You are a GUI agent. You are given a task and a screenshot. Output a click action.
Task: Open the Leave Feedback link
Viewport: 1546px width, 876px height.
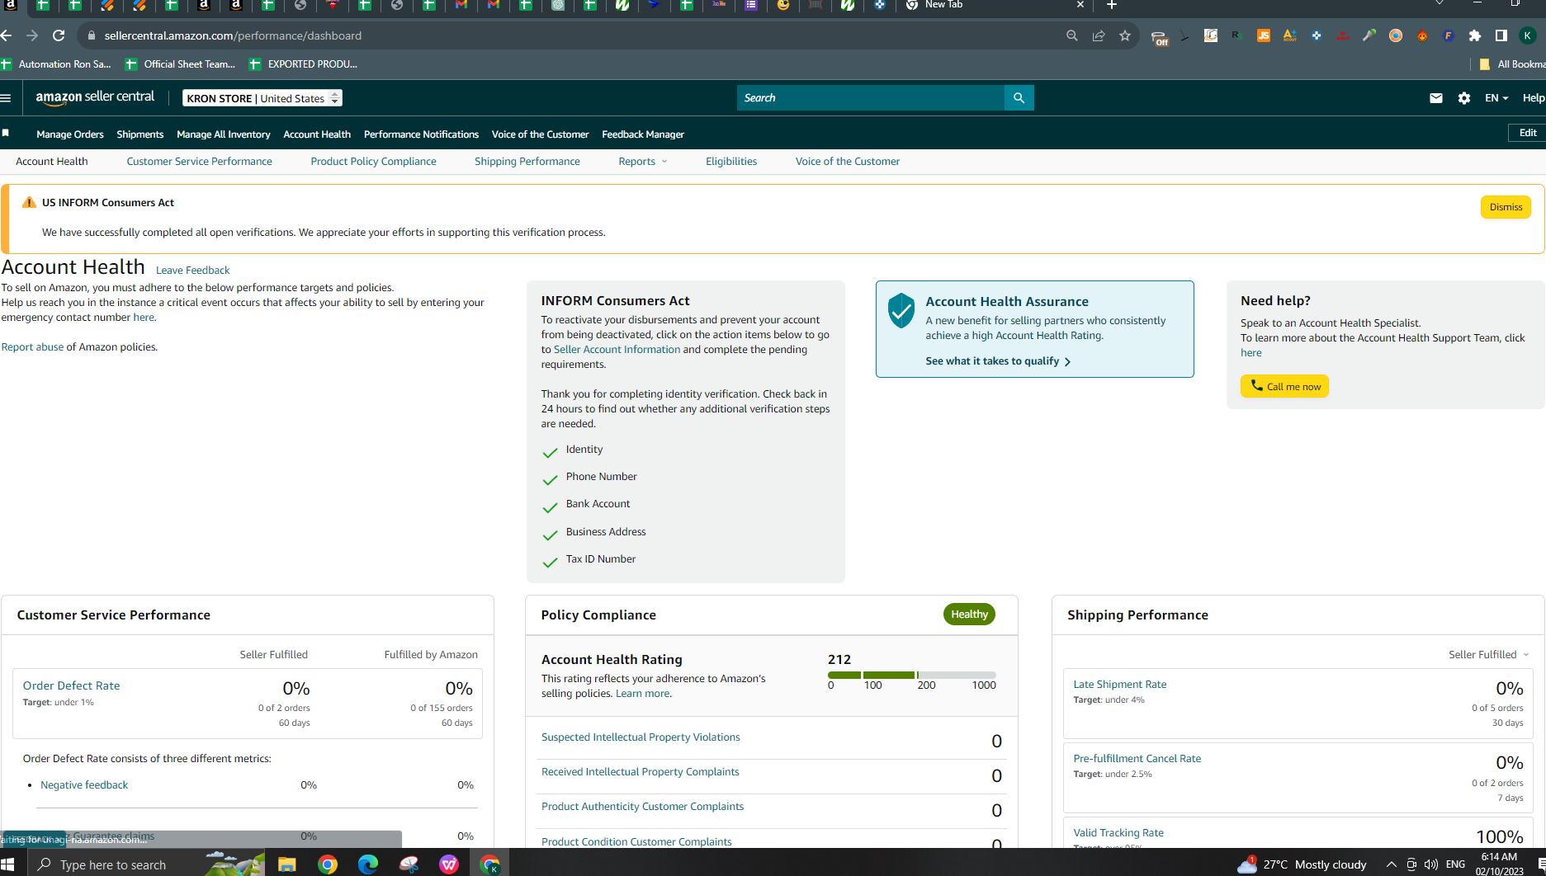(192, 271)
